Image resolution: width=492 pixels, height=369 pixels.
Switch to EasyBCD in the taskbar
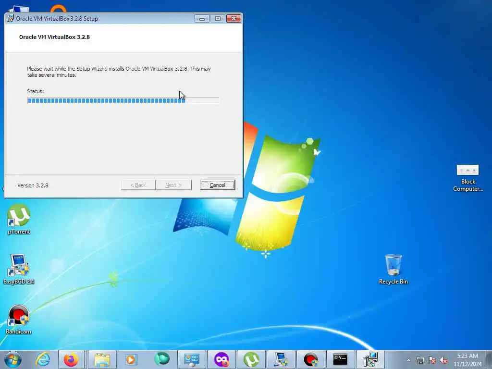click(x=281, y=359)
